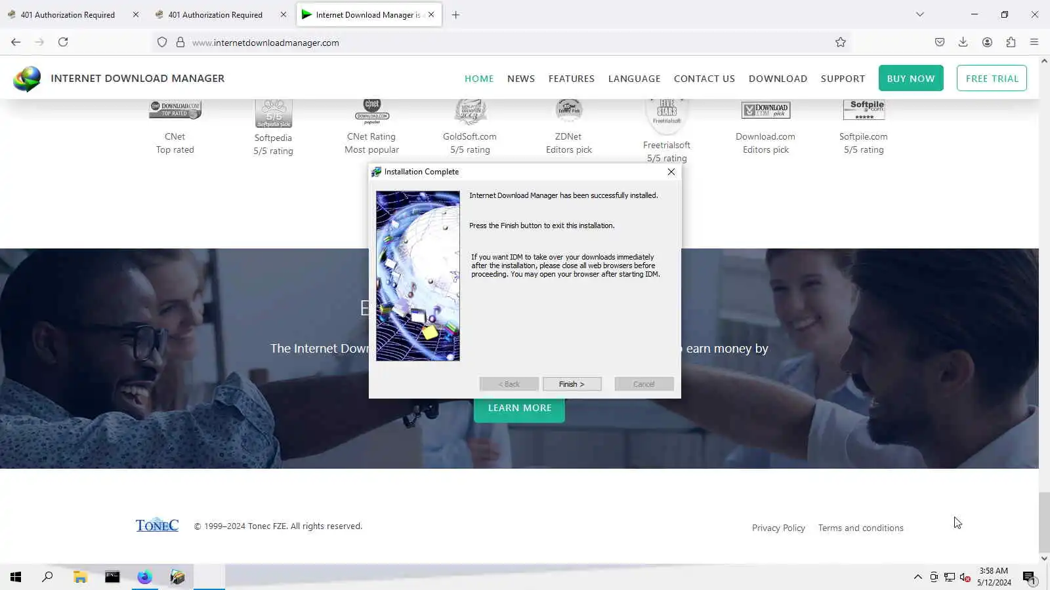Open the Privacy Policy link
The width and height of the screenshot is (1050, 590).
click(x=778, y=528)
